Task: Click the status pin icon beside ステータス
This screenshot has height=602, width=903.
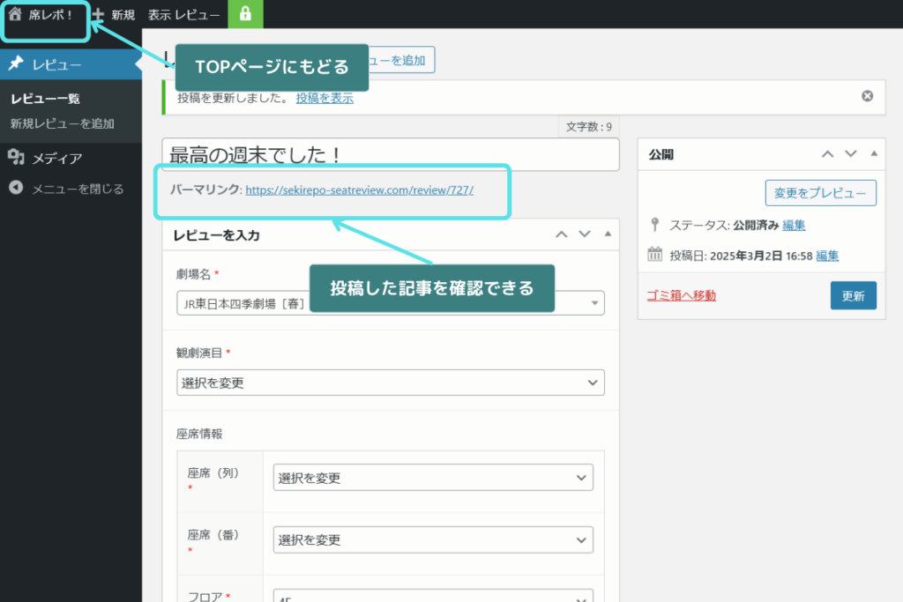Action: coord(655,225)
